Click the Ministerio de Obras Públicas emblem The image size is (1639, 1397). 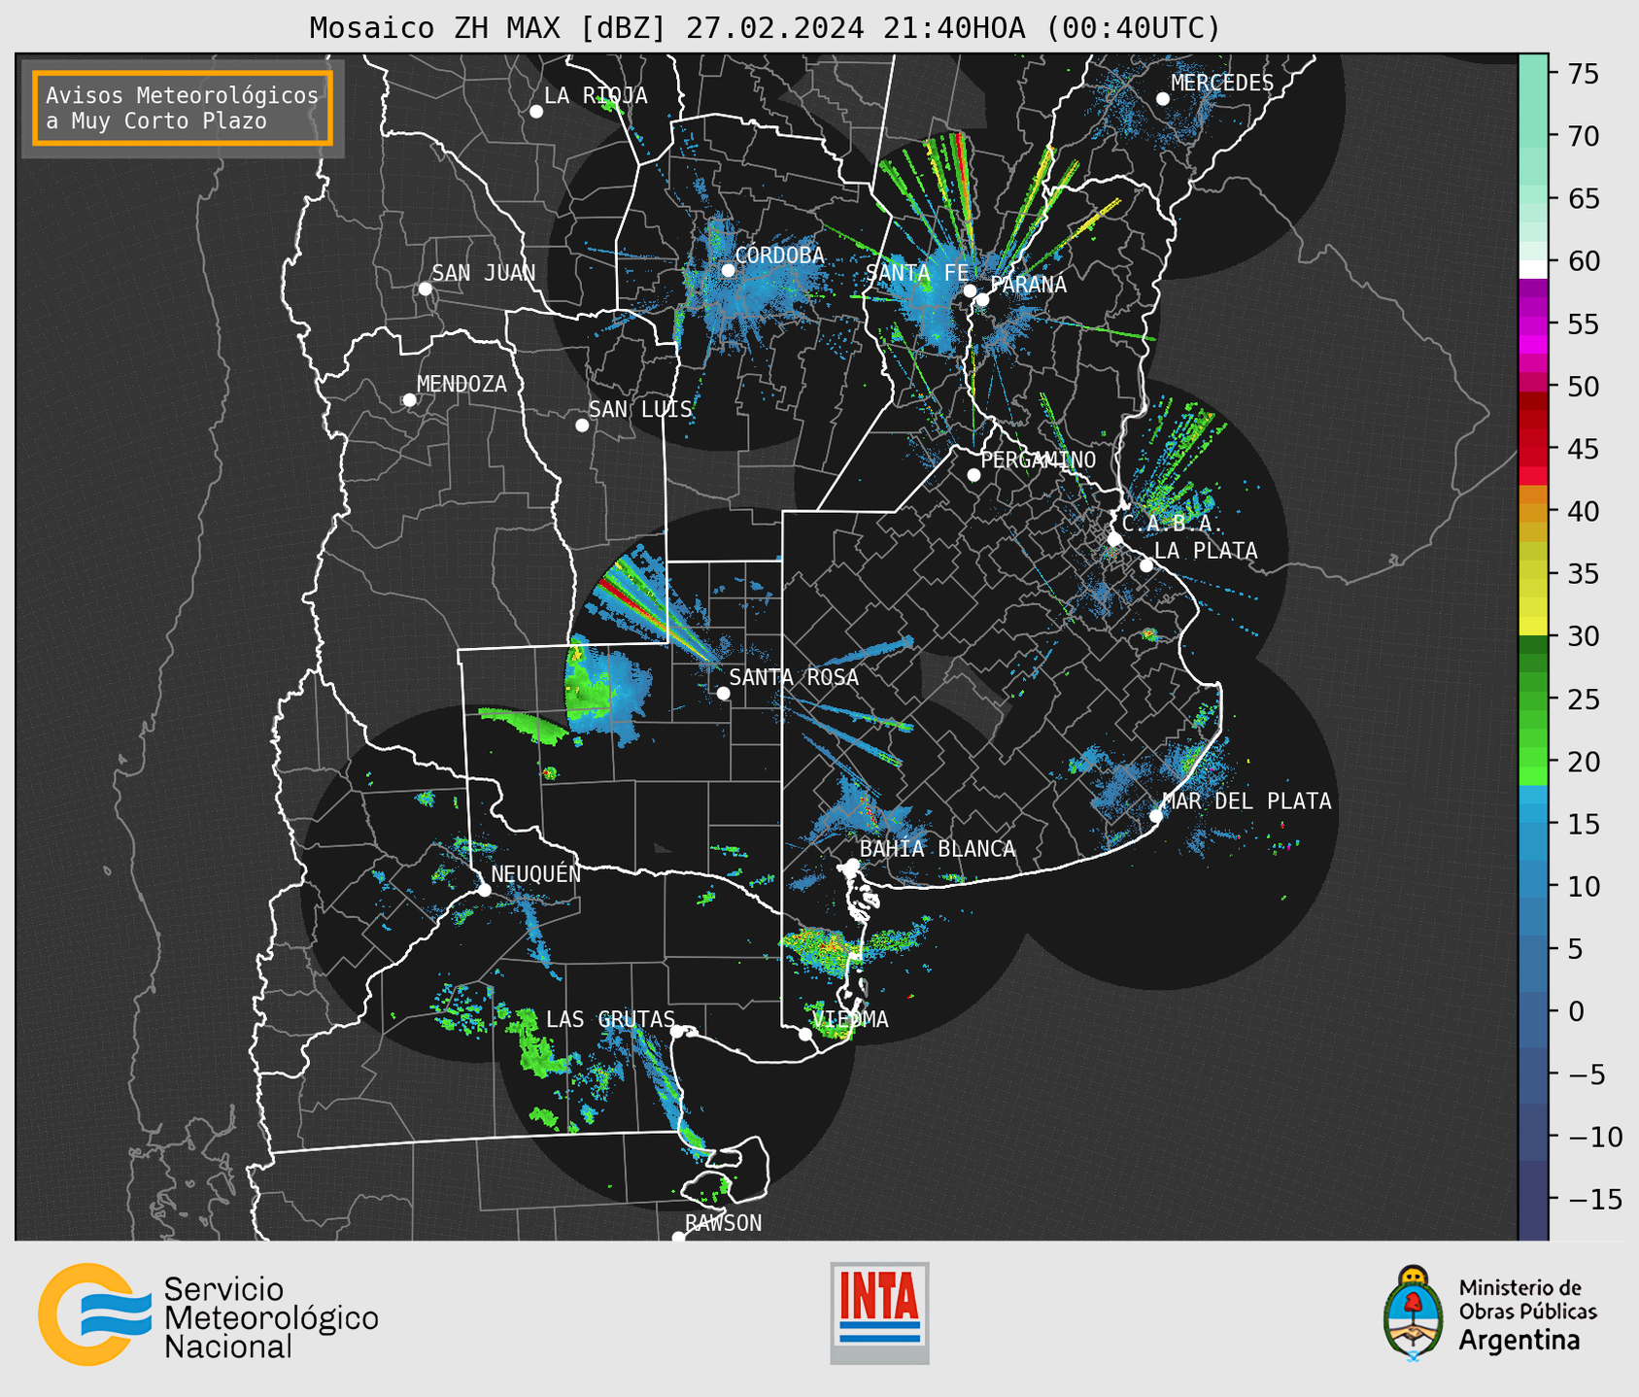coord(1414,1312)
